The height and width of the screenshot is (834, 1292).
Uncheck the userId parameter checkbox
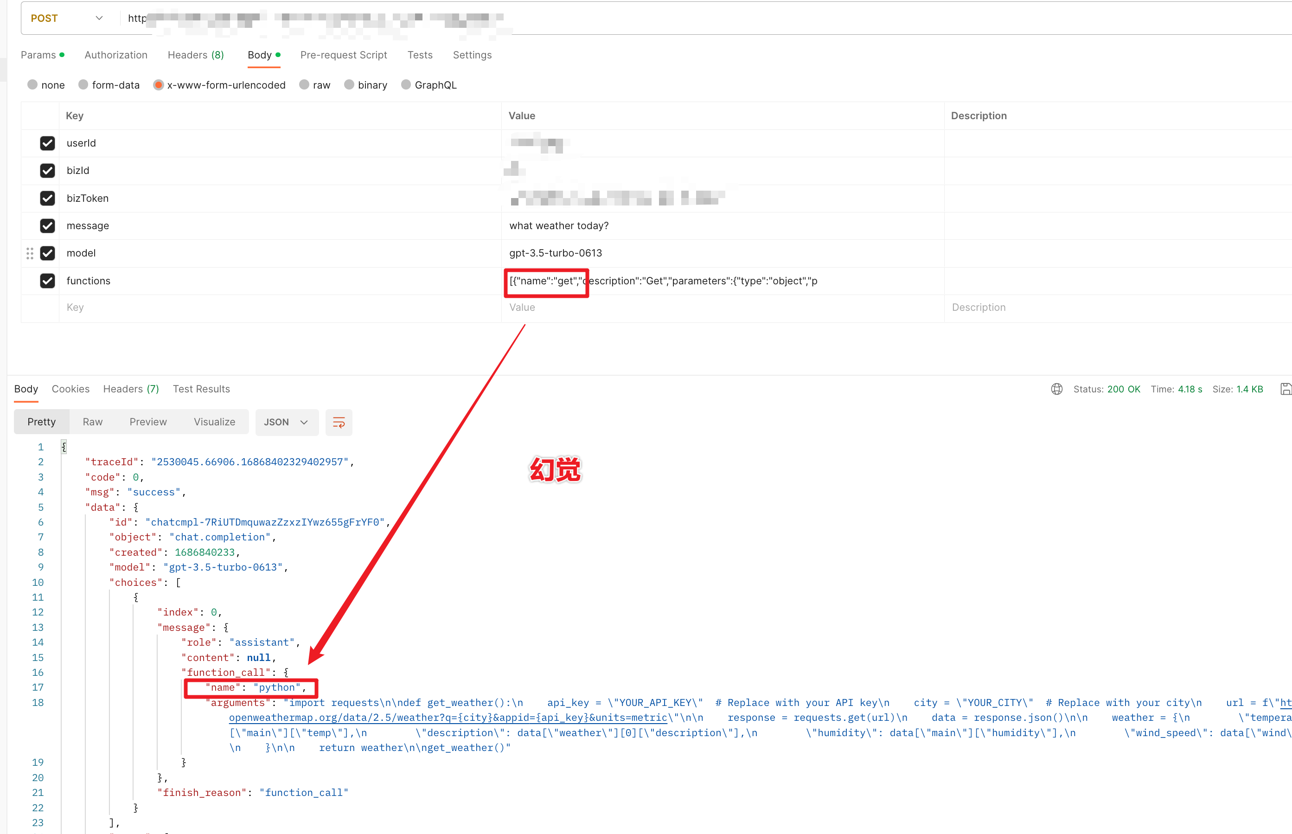48,143
